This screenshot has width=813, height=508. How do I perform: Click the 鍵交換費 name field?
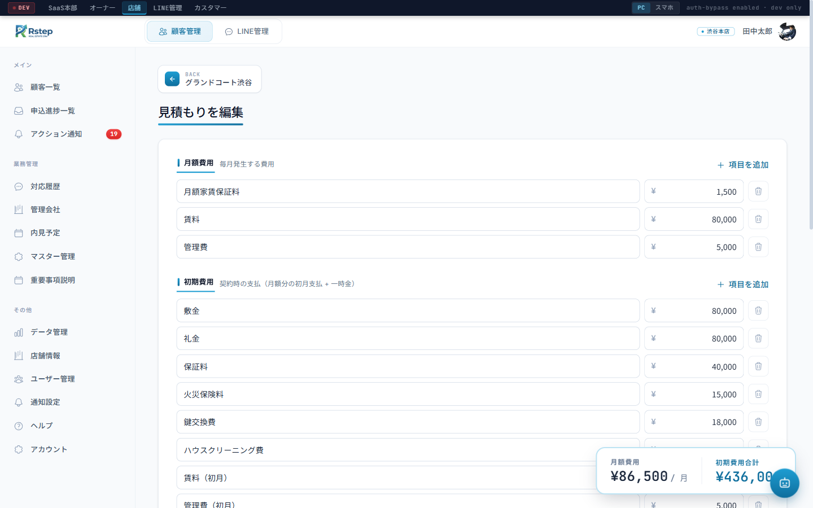point(408,422)
